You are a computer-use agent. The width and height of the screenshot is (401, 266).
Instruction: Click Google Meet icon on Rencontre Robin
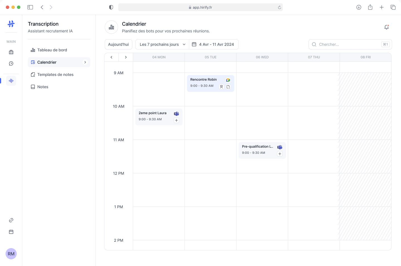pos(228,80)
